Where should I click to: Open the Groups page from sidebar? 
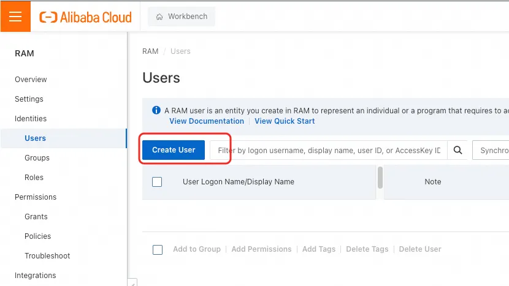(37, 158)
